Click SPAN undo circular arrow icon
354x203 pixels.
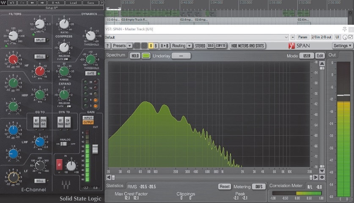coord(137,45)
